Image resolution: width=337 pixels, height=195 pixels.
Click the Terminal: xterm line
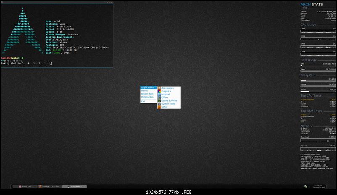tap(56, 42)
